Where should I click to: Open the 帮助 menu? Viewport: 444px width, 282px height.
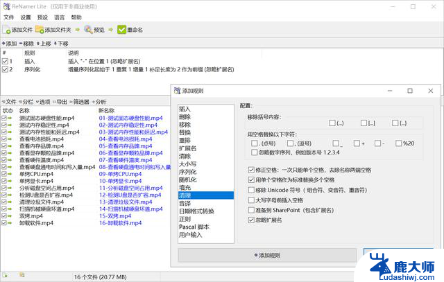(76, 17)
